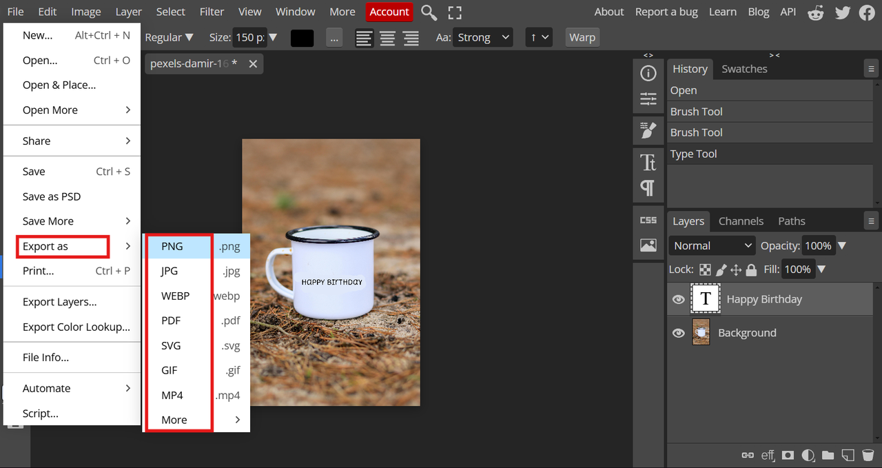Toggle visibility of the Background layer

tap(678, 333)
